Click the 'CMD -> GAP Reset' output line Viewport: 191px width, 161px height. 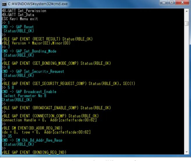point(18,27)
